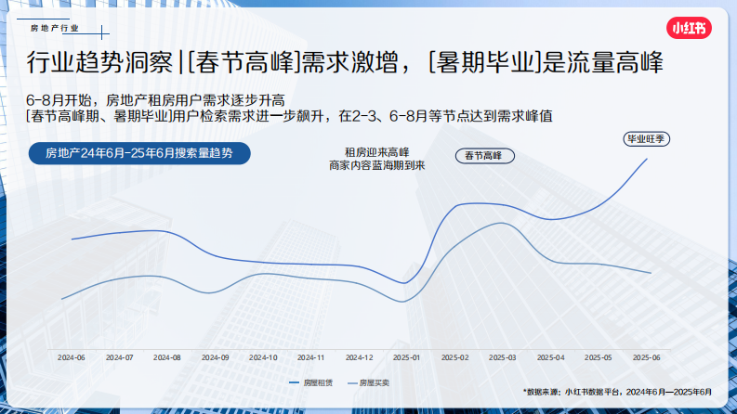Click the 2024-11 axis label
737x414 pixels.
311,357
